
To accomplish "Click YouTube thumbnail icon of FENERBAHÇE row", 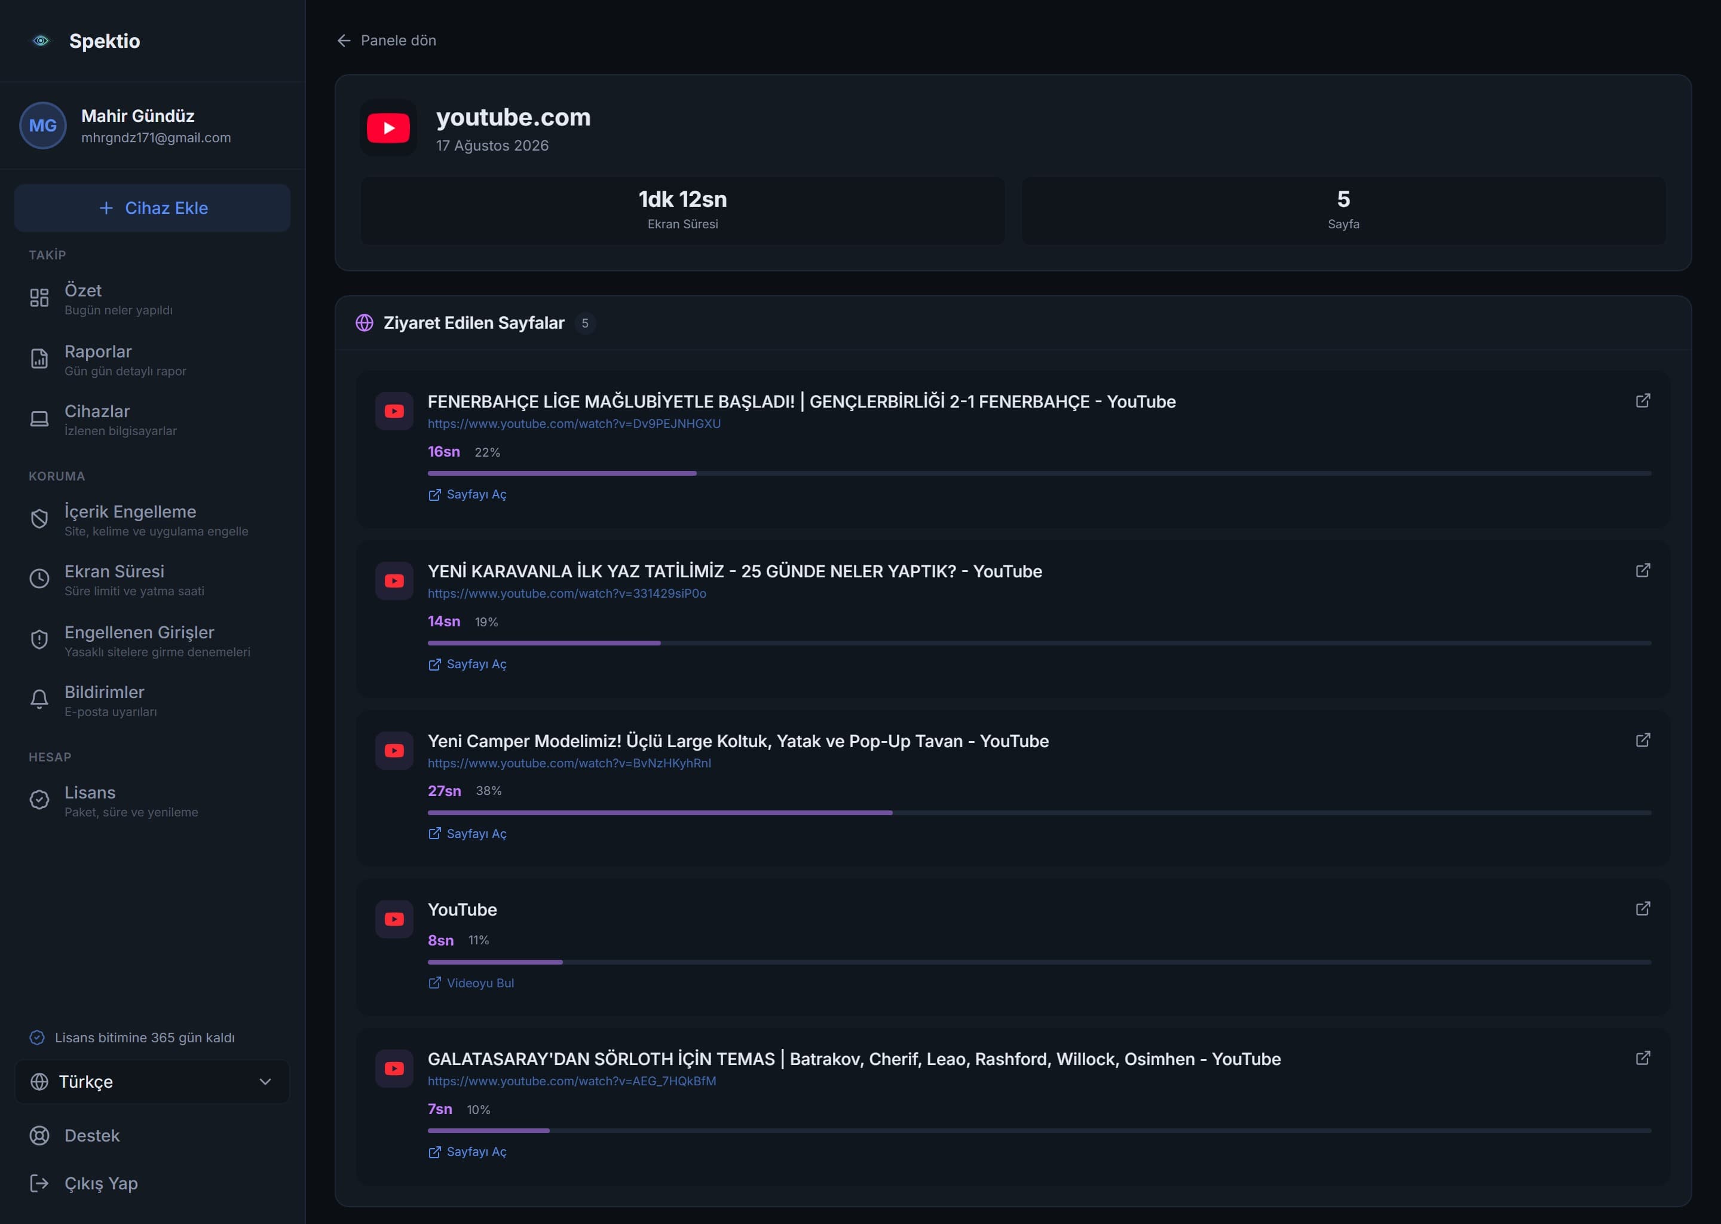I will [394, 412].
